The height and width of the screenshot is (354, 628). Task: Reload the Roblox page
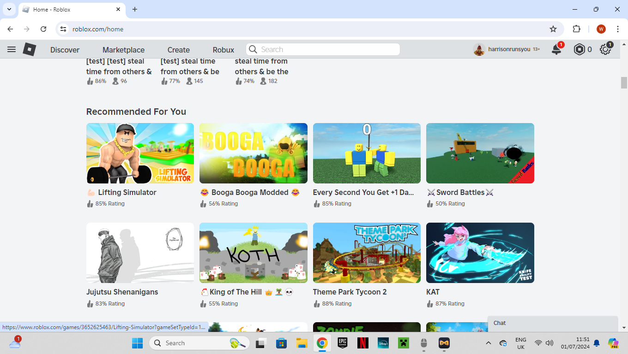[43, 29]
